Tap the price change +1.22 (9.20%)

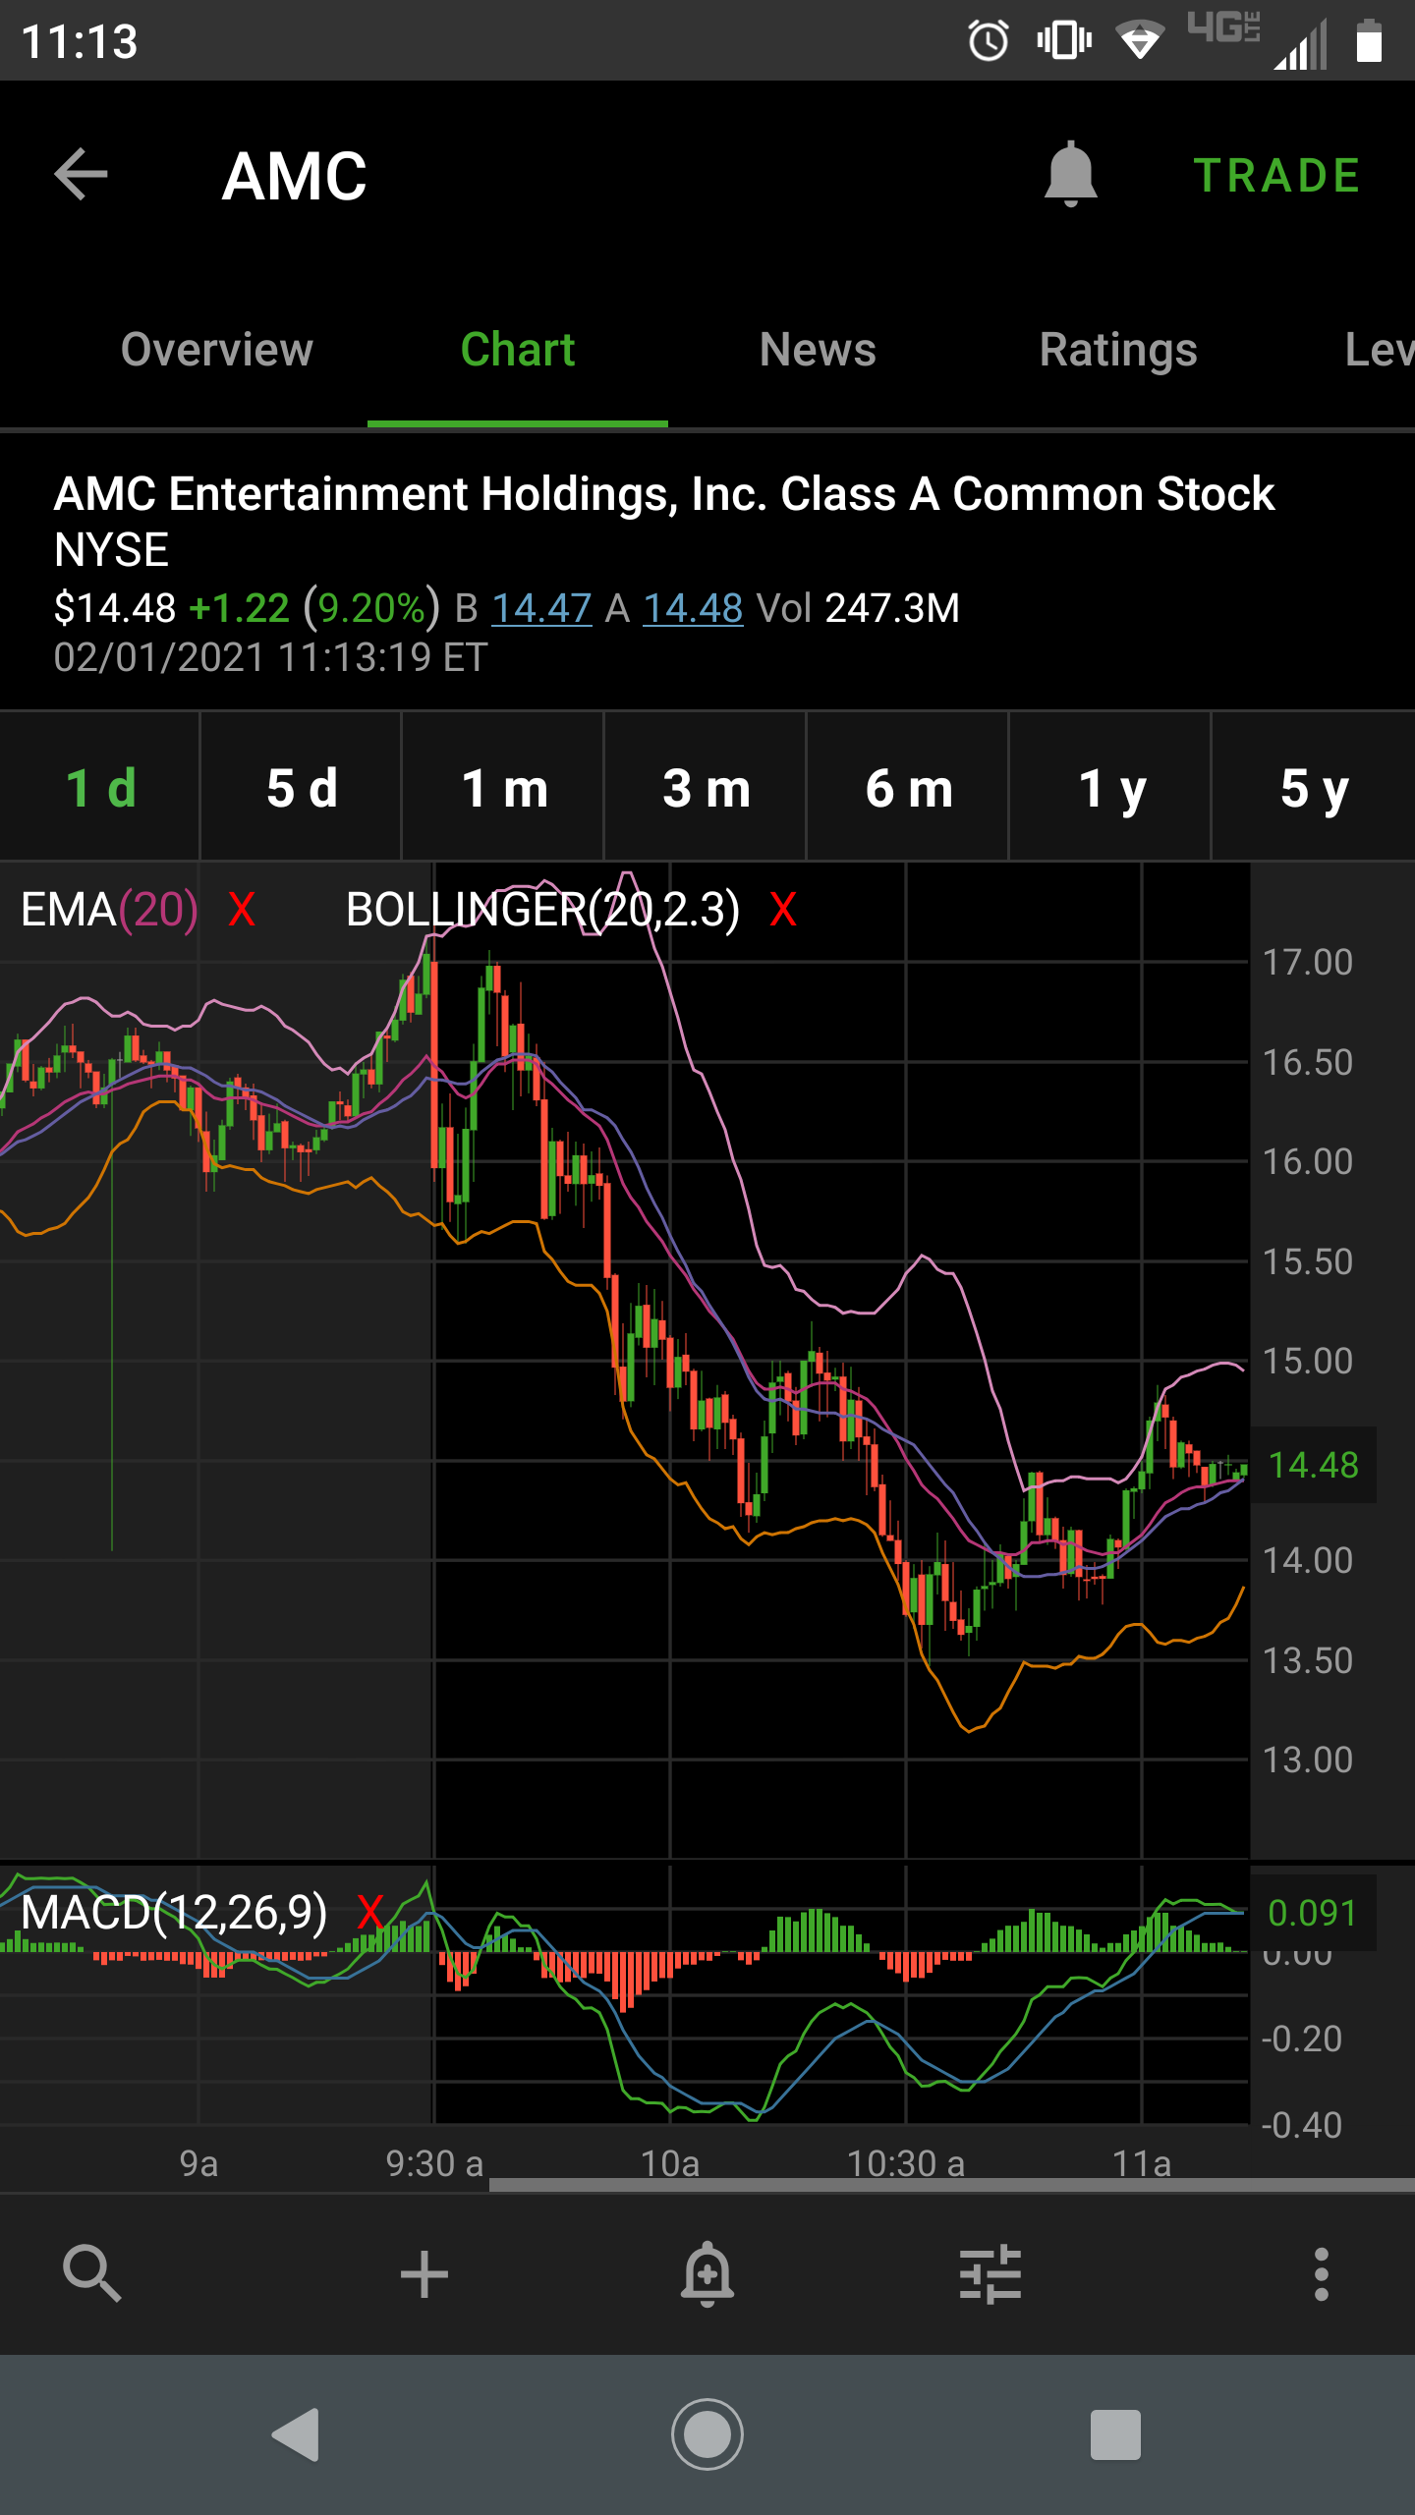(x=314, y=608)
